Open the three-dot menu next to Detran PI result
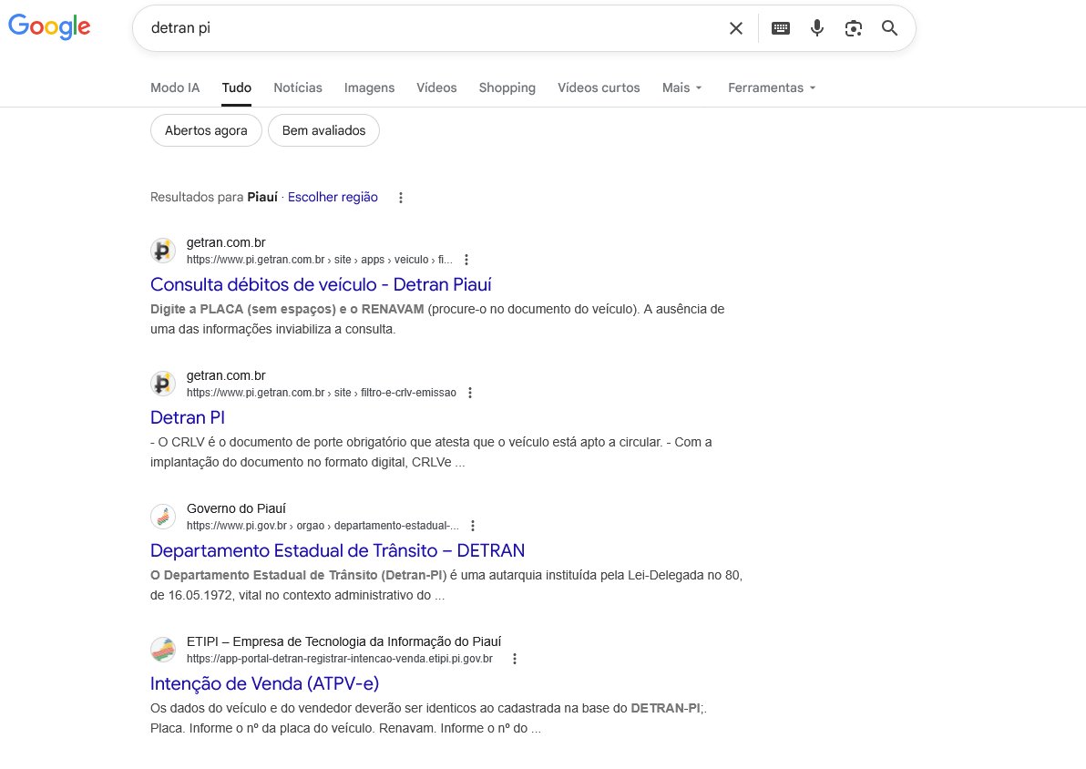The width and height of the screenshot is (1086, 769). (470, 392)
